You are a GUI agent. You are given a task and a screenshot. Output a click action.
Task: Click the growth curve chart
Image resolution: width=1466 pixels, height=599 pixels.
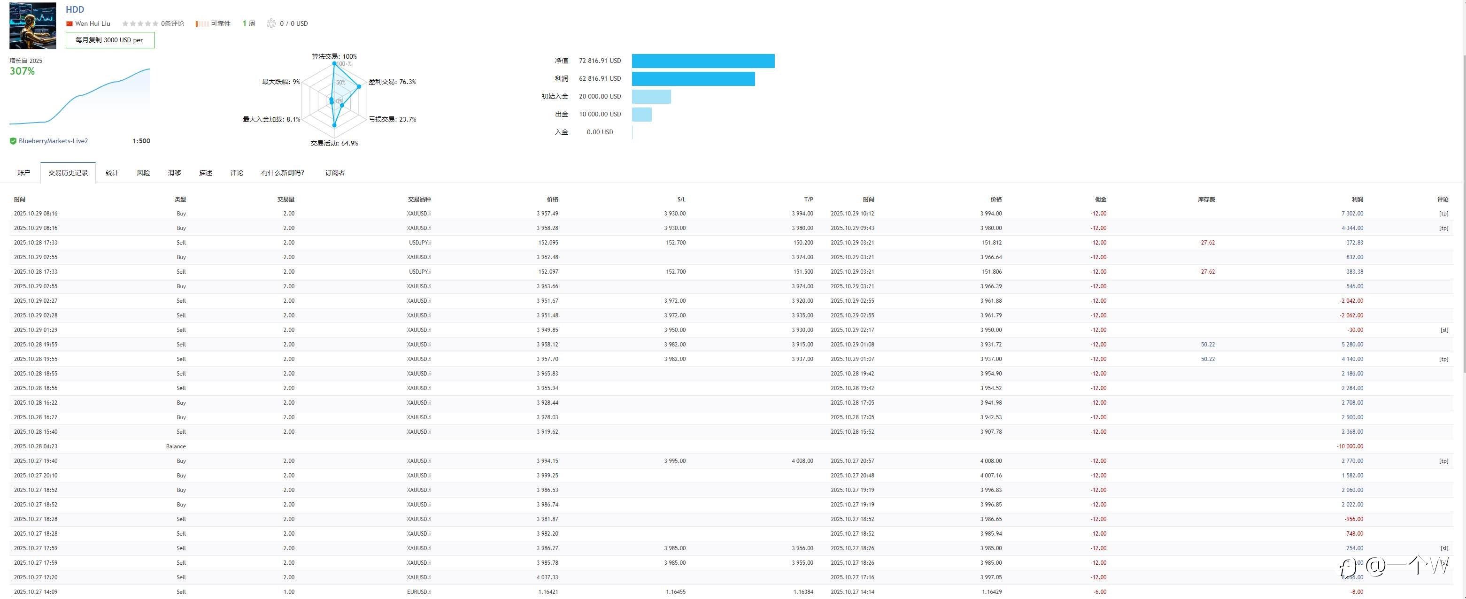[80, 97]
